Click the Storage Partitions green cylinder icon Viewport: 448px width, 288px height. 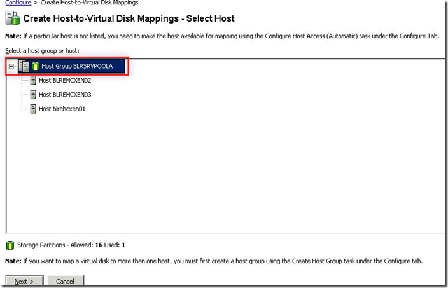(x=10, y=245)
